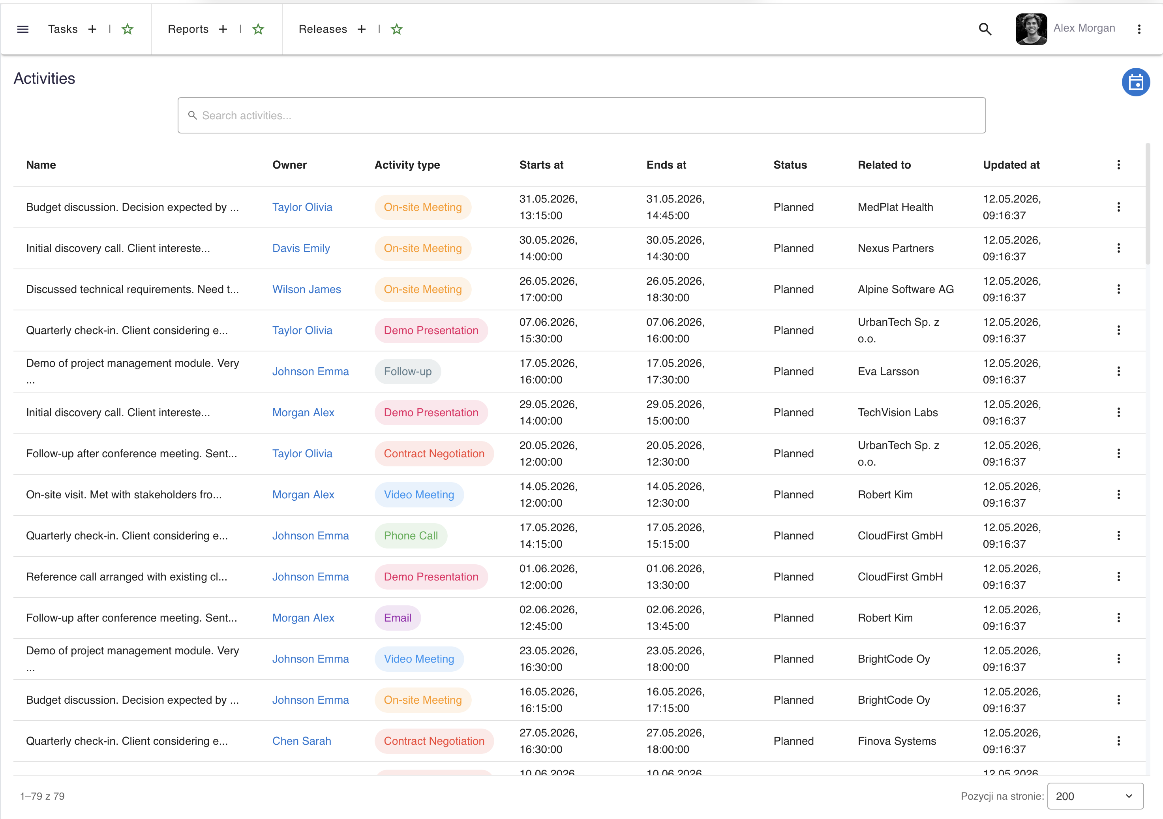Click Alex Morgan user name

[1084, 28]
